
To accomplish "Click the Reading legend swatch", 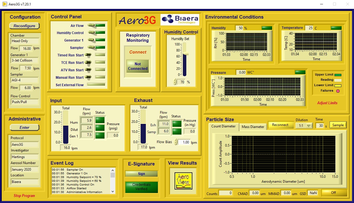I will coord(338,80).
